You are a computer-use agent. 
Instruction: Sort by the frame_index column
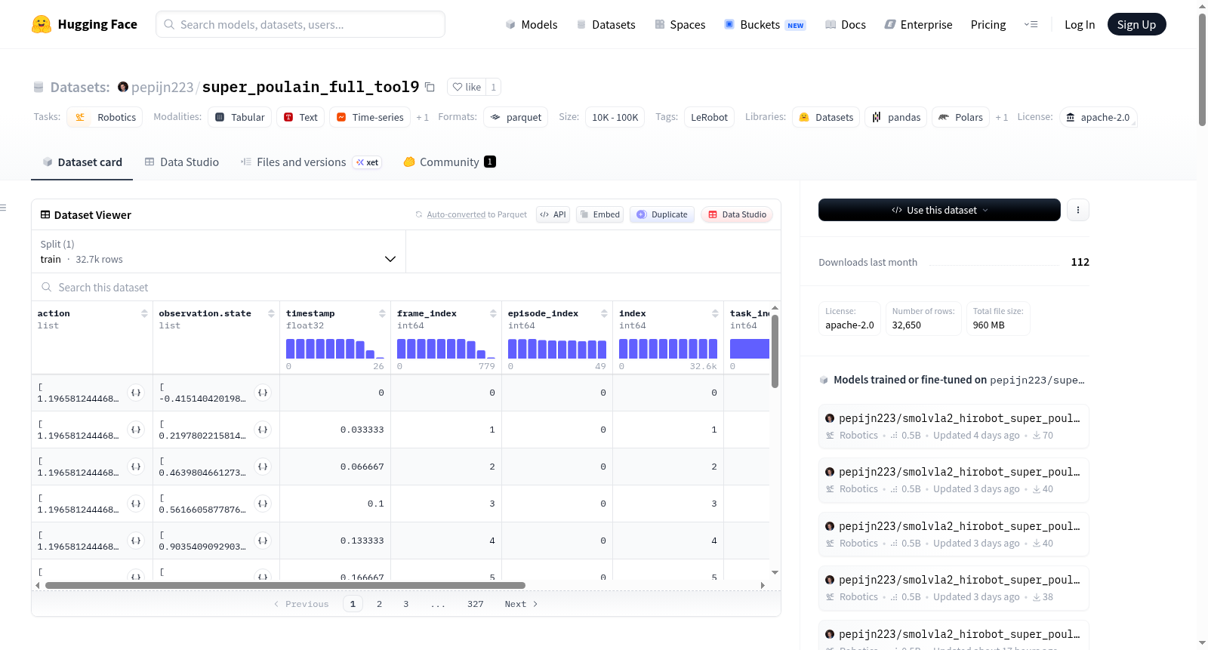(x=493, y=313)
